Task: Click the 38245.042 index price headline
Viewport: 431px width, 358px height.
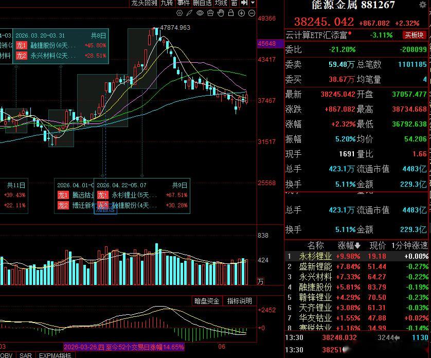Action: point(324,22)
